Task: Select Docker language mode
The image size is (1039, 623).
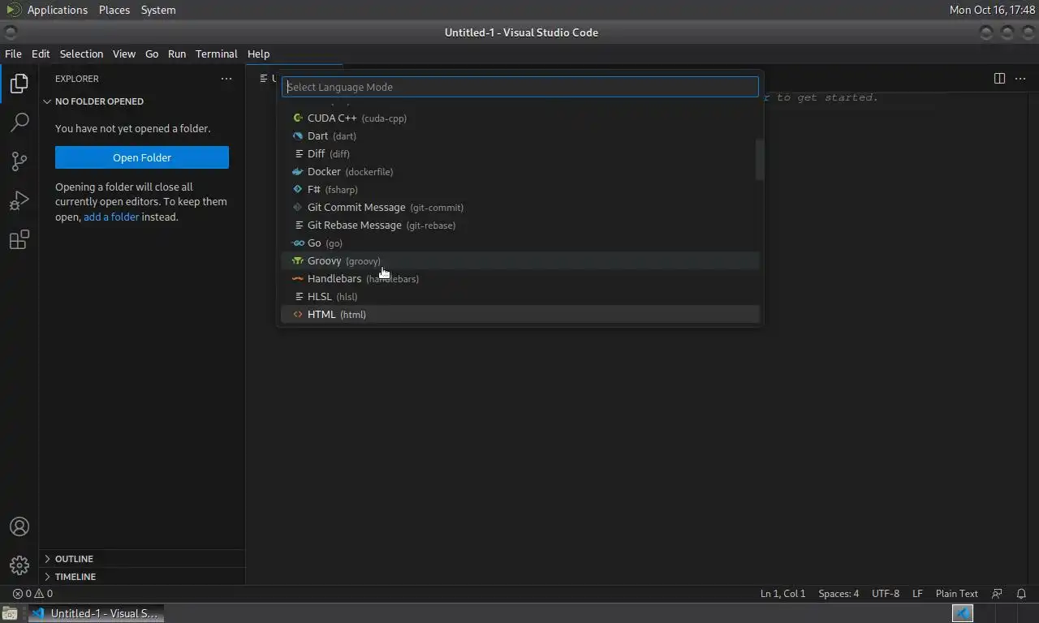Action: (519, 171)
